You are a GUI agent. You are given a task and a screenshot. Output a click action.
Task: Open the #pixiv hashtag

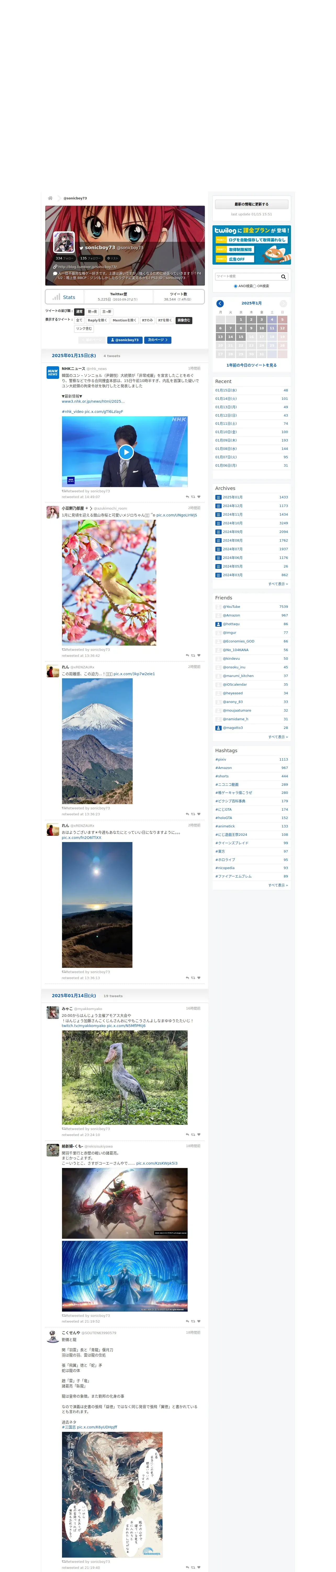(221, 760)
